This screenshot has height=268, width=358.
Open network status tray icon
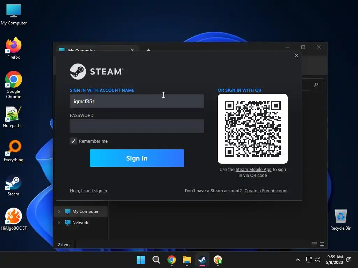coord(309,260)
